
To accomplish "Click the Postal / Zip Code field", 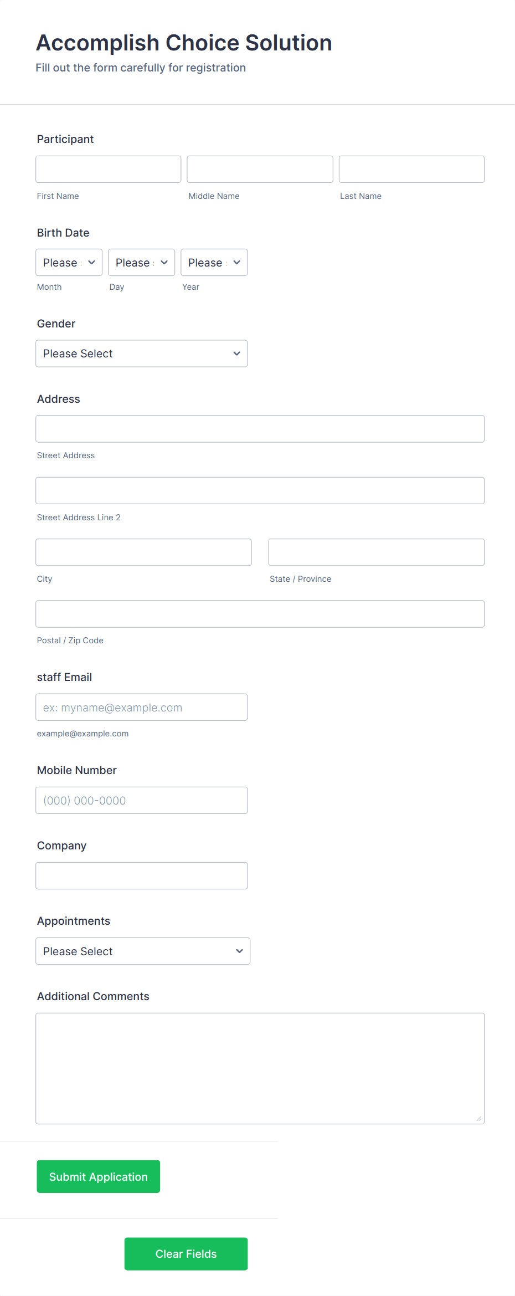I will pyautogui.click(x=260, y=613).
